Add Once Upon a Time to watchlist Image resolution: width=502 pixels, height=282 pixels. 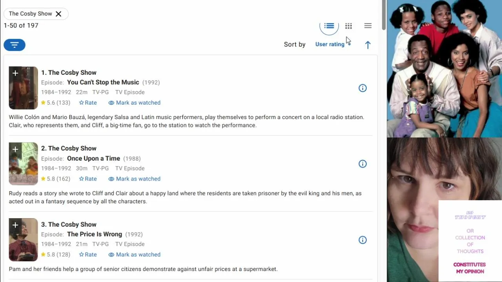tap(15, 149)
